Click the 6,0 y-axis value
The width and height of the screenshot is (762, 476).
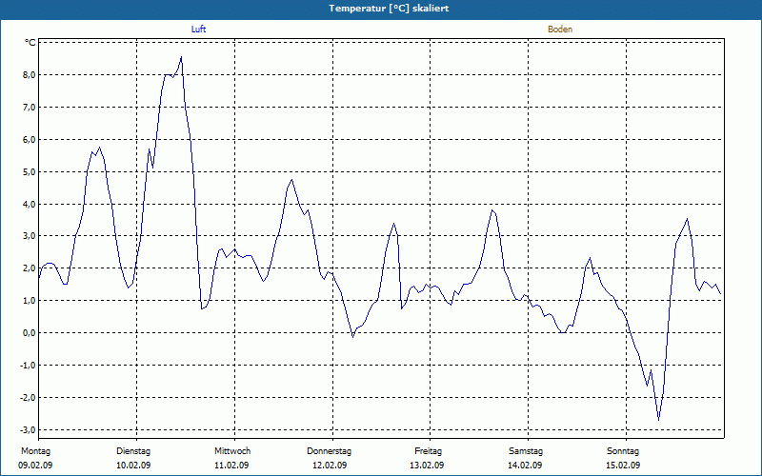point(28,139)
